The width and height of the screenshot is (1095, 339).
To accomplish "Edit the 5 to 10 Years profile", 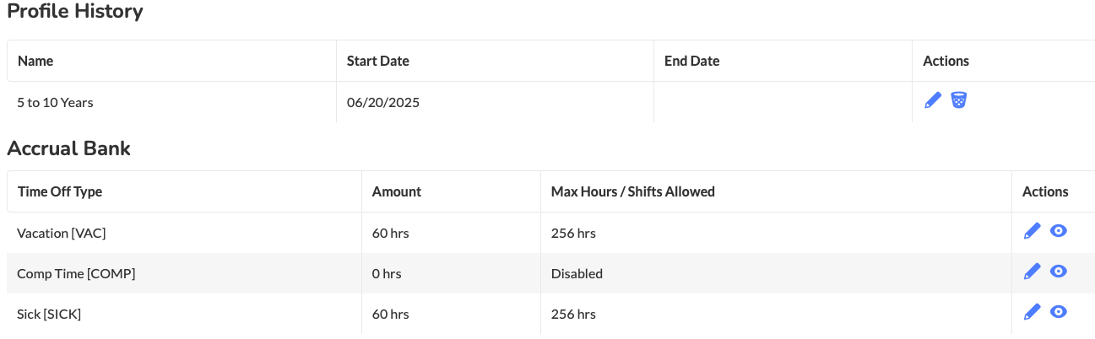I will coord(933,100).
